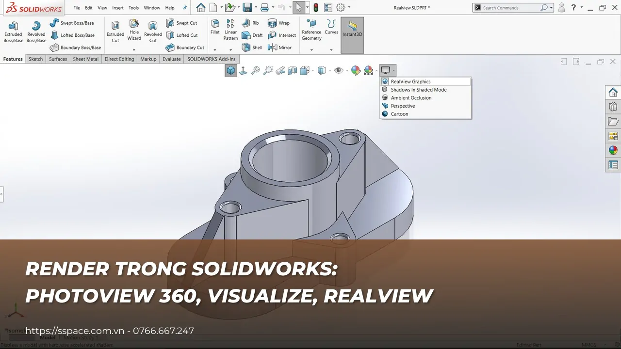
Task: Switch to the Evaluate tab
Action: (172, 59)
